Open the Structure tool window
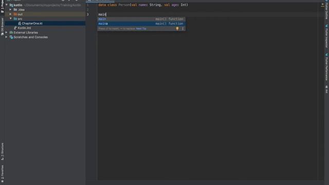This screenshot has width=329, height=185. point(2,152)
